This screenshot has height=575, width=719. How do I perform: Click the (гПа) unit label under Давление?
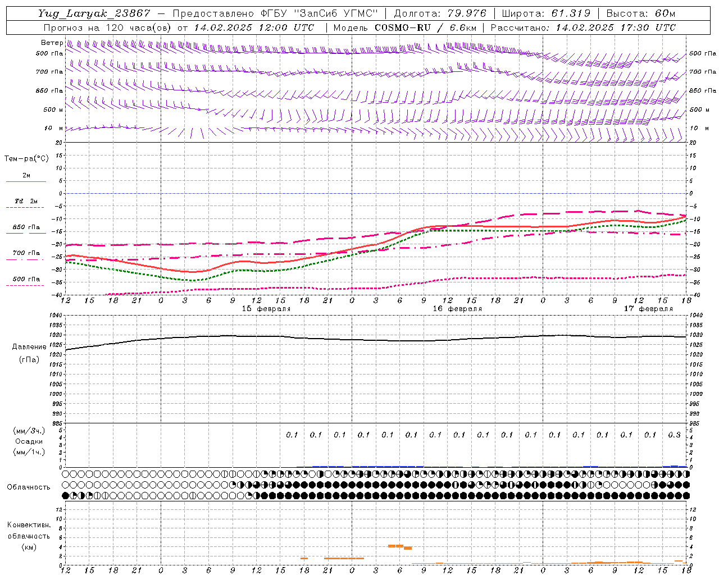click(x=29, y=359)
